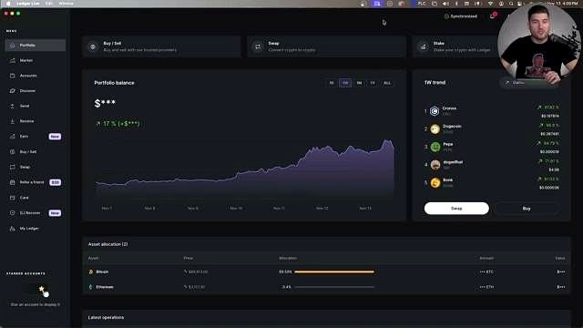The height and width of the screenshot is (328, 583).
Task: Click the Pepe coin logo
Action: pyautogui.click(x=435, y=147)
